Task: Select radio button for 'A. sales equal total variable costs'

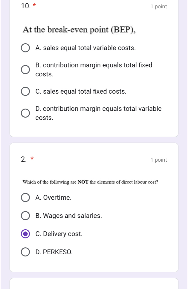Action: 26,48
